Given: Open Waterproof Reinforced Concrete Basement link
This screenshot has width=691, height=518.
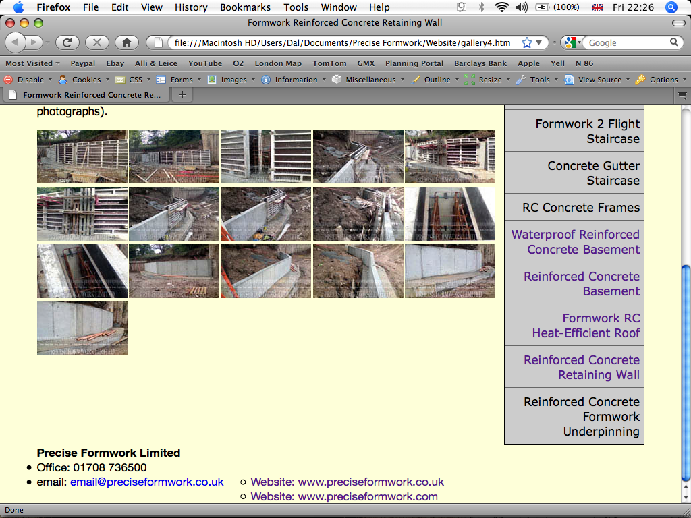Looking at the screenshot, I should [575, 241].
